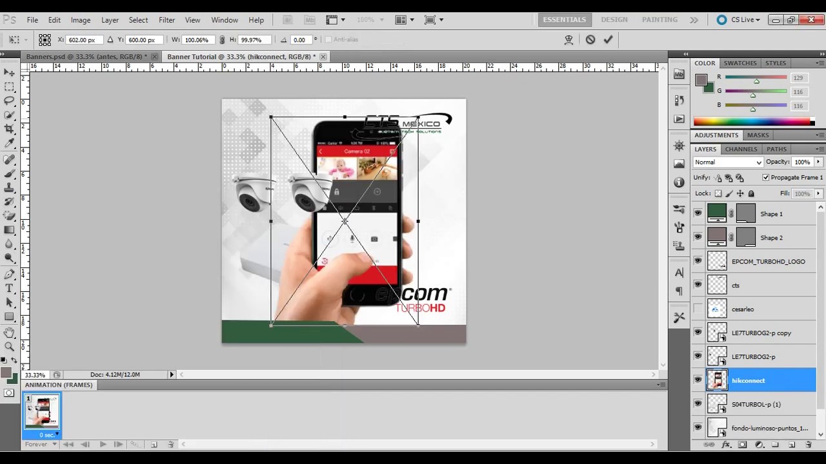This screenshot has width=826, height=464.
Task: Select the Dodge tool
Action: click(9, 258)
